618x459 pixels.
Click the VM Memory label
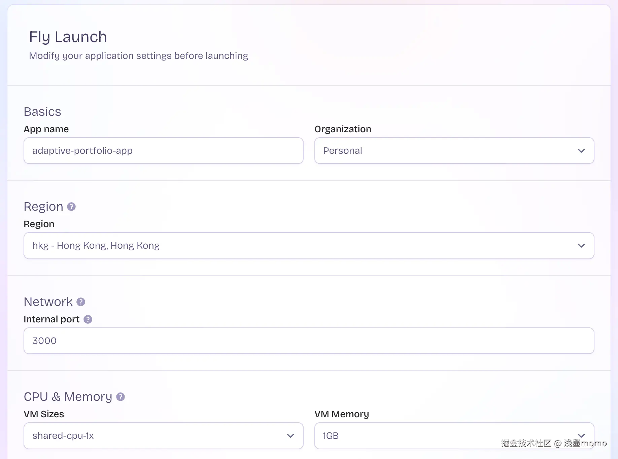pos(342,414)
